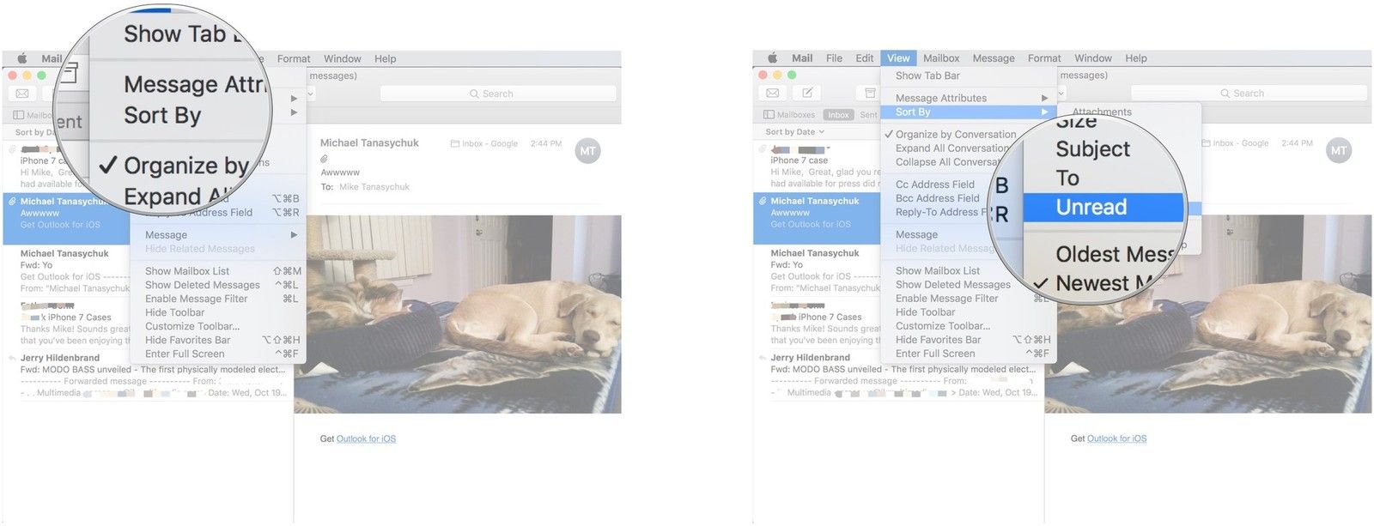The height and width of the screenshot is (526, 1374).
Task: Expand the Message submenu arrow in left window
Action: tap(294, 235)
